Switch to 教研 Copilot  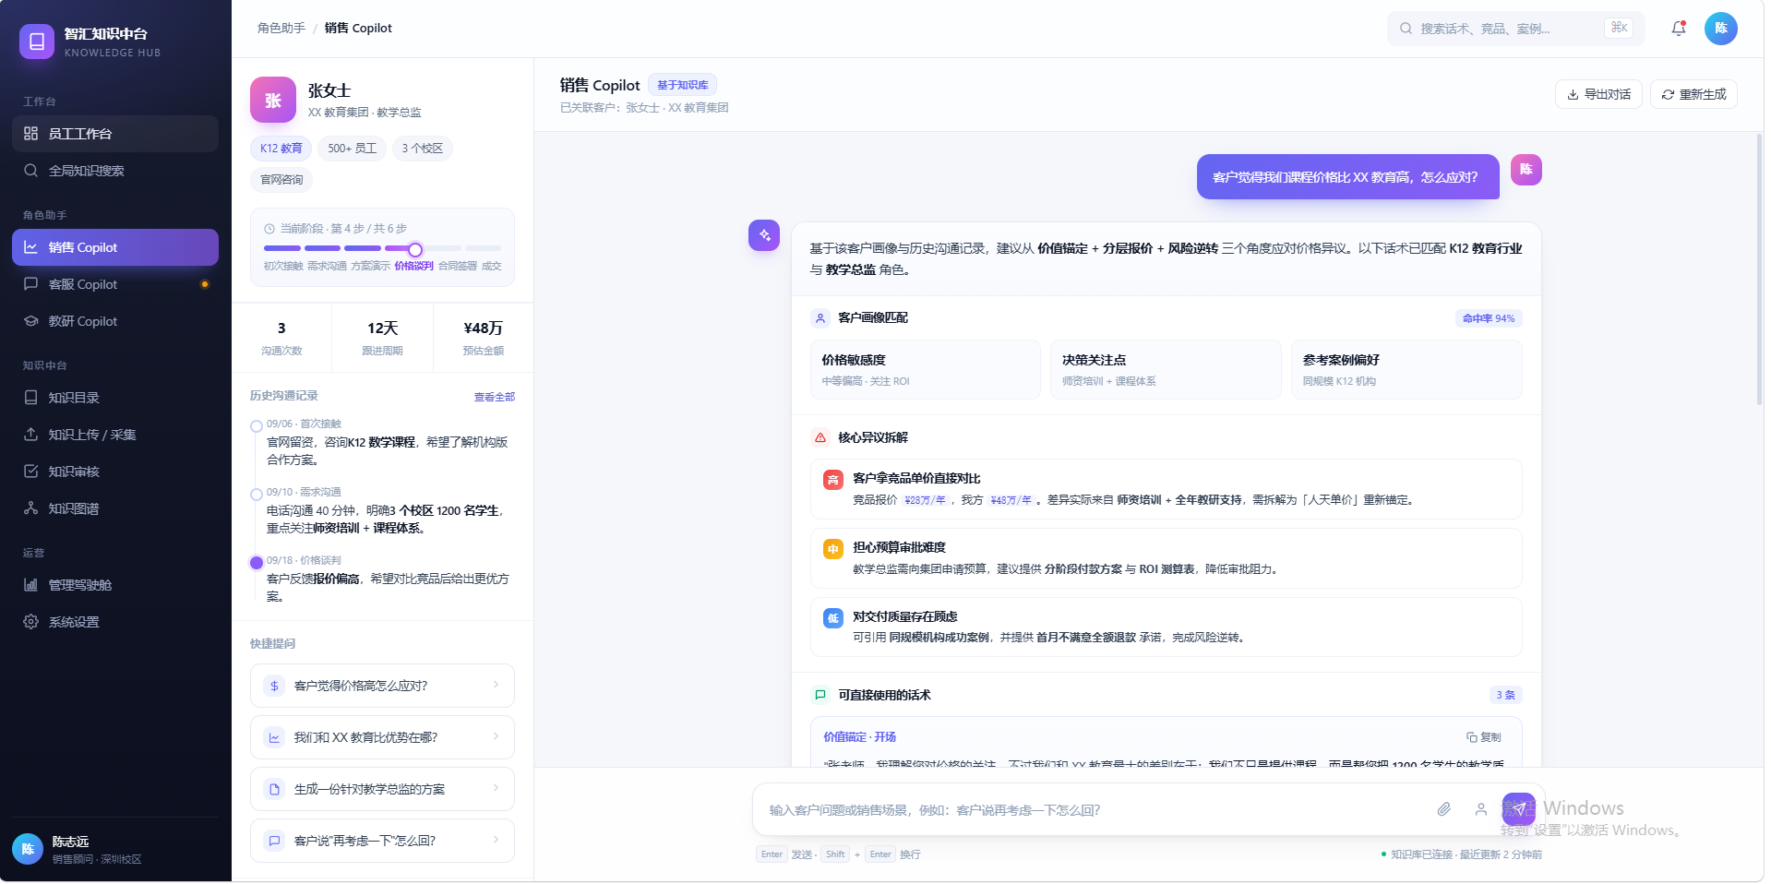115,321
